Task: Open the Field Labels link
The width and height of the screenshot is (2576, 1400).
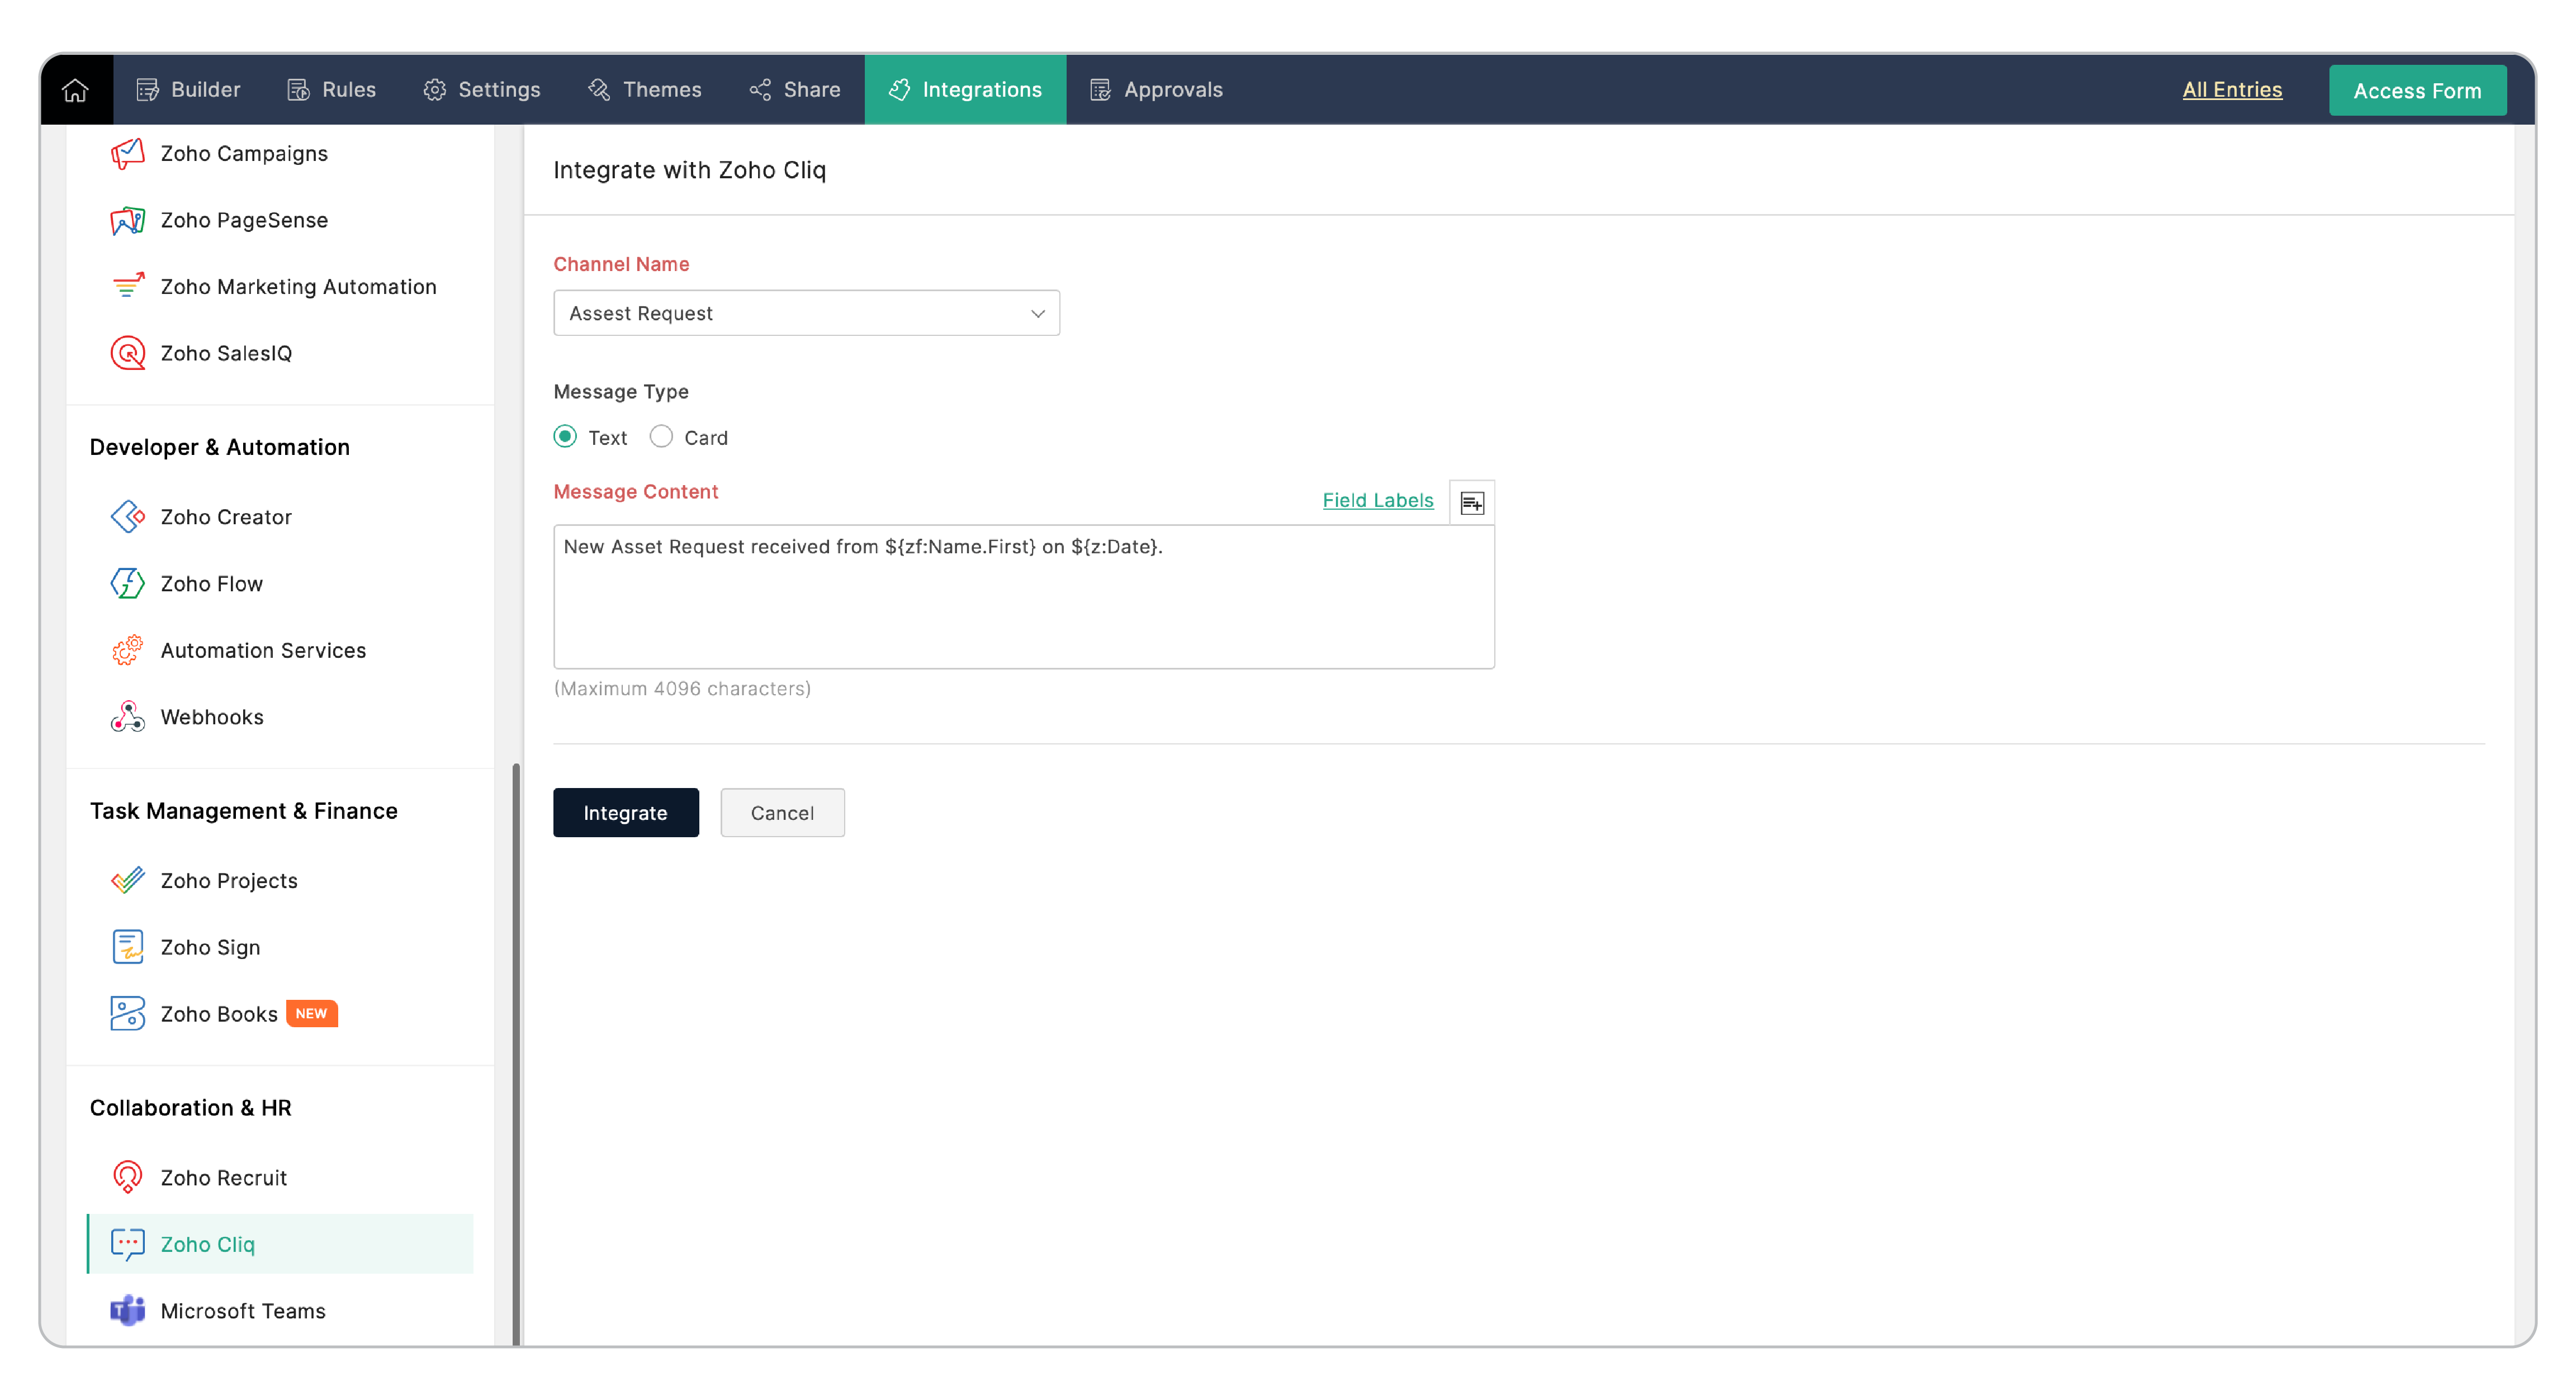Action: pyautogui.click(x=1377, y=500)
